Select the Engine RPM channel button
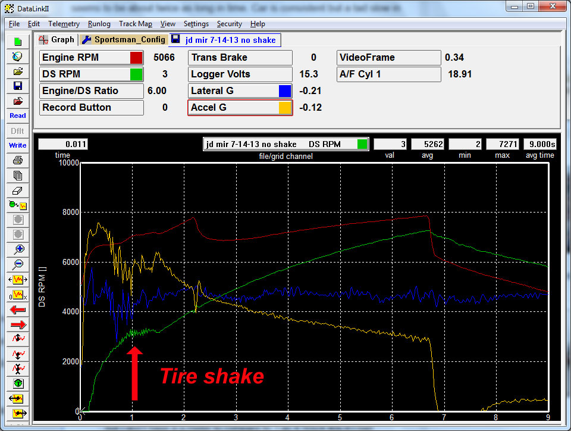Viewport: 571px width, 431px height. 84,58
